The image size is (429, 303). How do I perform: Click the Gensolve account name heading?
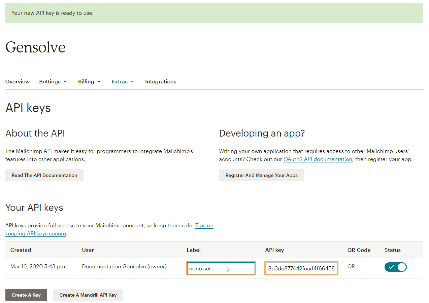click(x=35, y=47)
